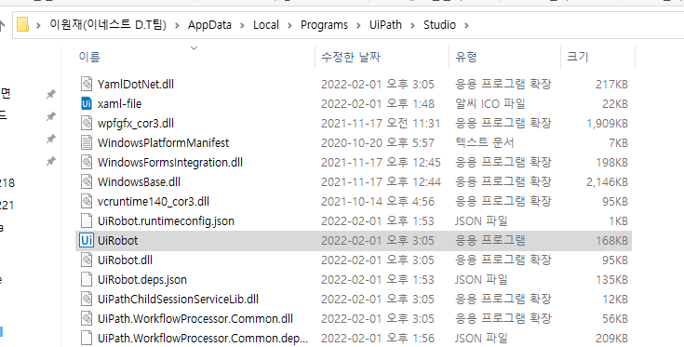Go to Local in the address path
This screenshot has height=347, width=684.
click(x=265, y=25)
